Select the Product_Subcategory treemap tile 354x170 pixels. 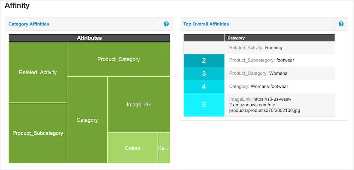point(38,133)
